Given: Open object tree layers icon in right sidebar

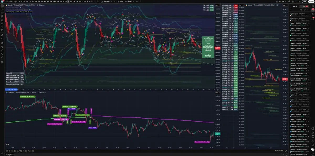Looking at the screenshot, I should click(313, 14).
